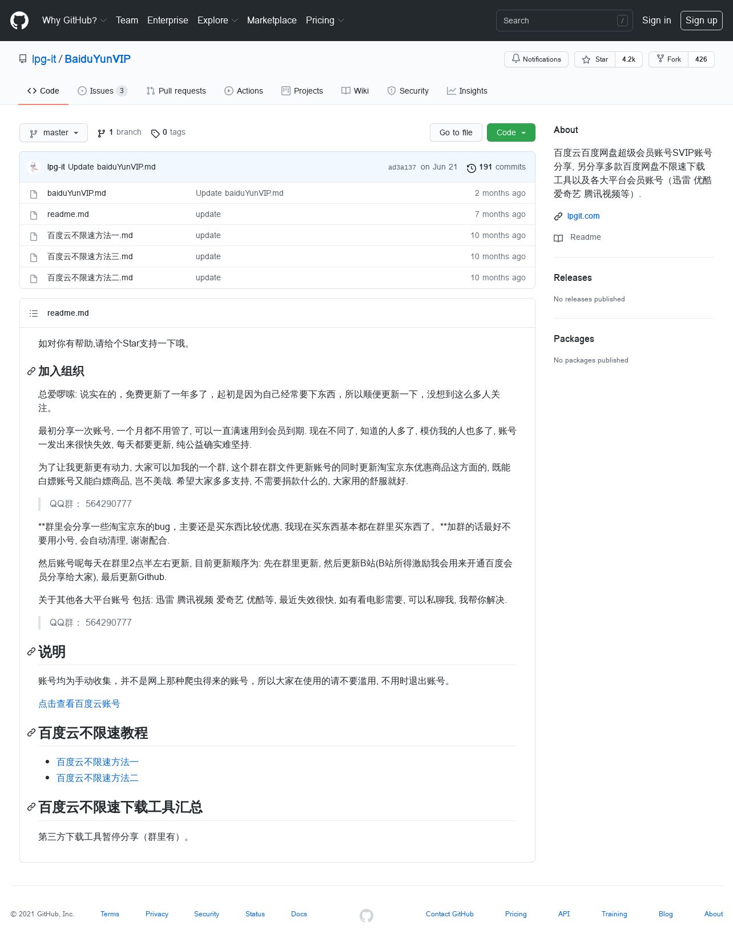Open the Wiki tab

tap(355, 91)
